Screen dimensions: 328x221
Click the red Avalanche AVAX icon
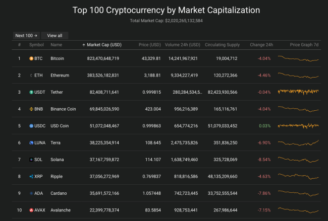(31, 210)
